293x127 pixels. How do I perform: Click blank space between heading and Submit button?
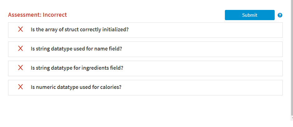[x=146, y=15]
